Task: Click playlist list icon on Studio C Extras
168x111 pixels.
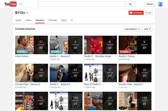Action: tap(144, 48)
